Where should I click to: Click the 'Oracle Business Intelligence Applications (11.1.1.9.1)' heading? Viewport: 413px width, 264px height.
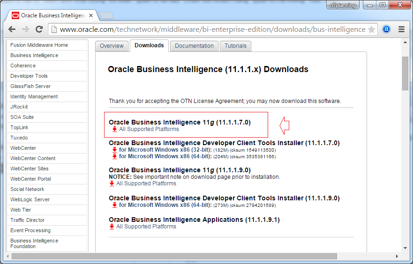(194, 220)
